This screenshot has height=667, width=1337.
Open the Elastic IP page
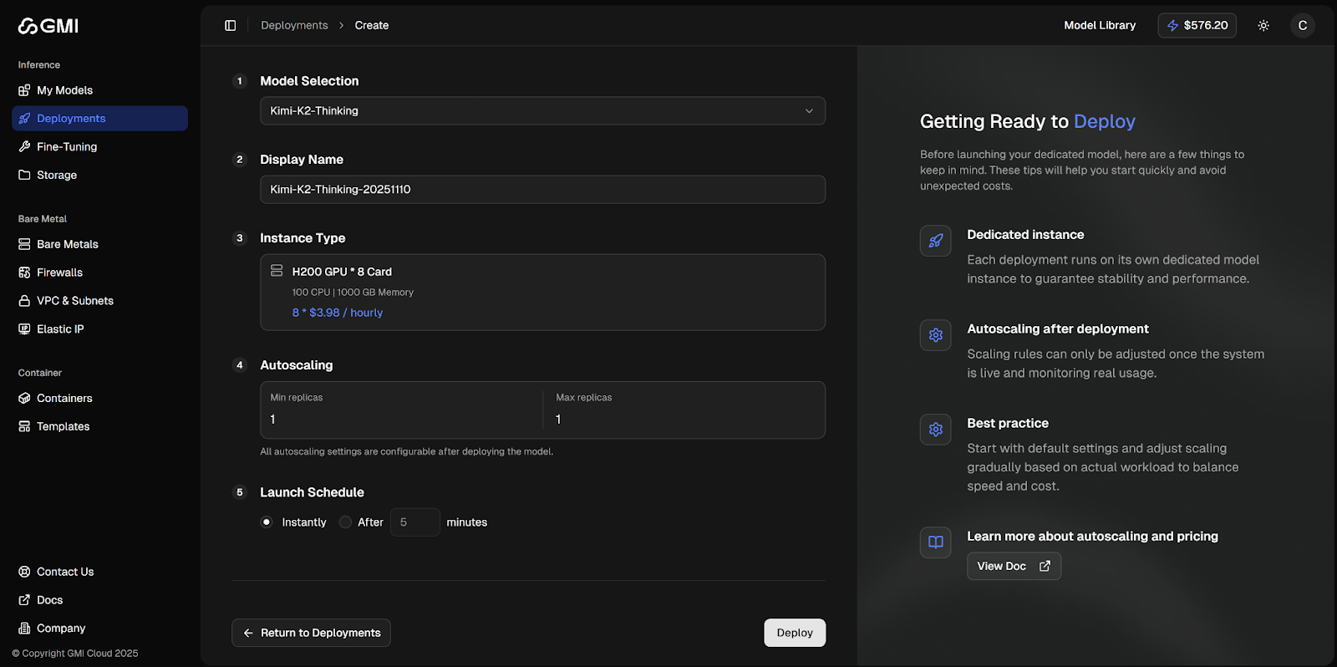coord(99,329)
